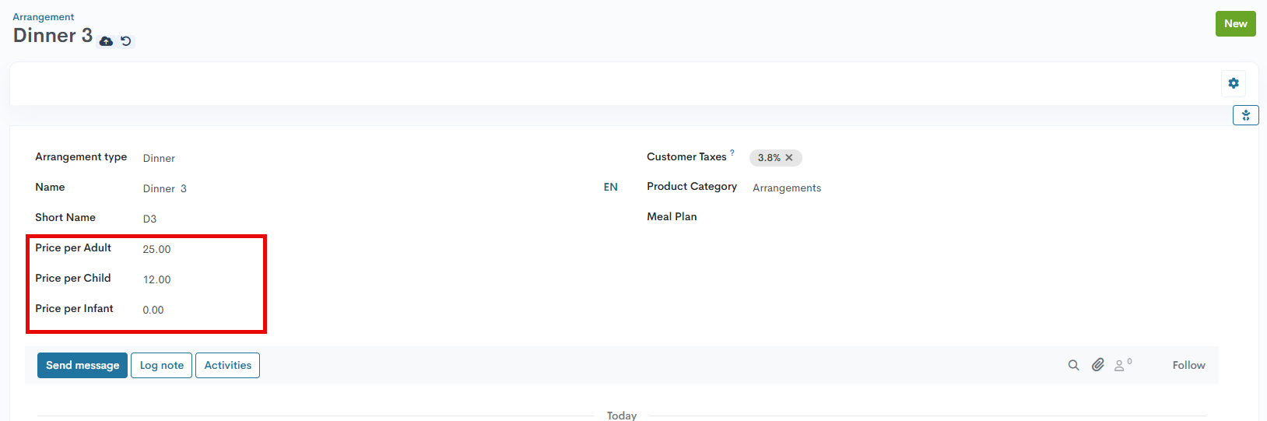Save record manually with cloud upload icon

106,41
